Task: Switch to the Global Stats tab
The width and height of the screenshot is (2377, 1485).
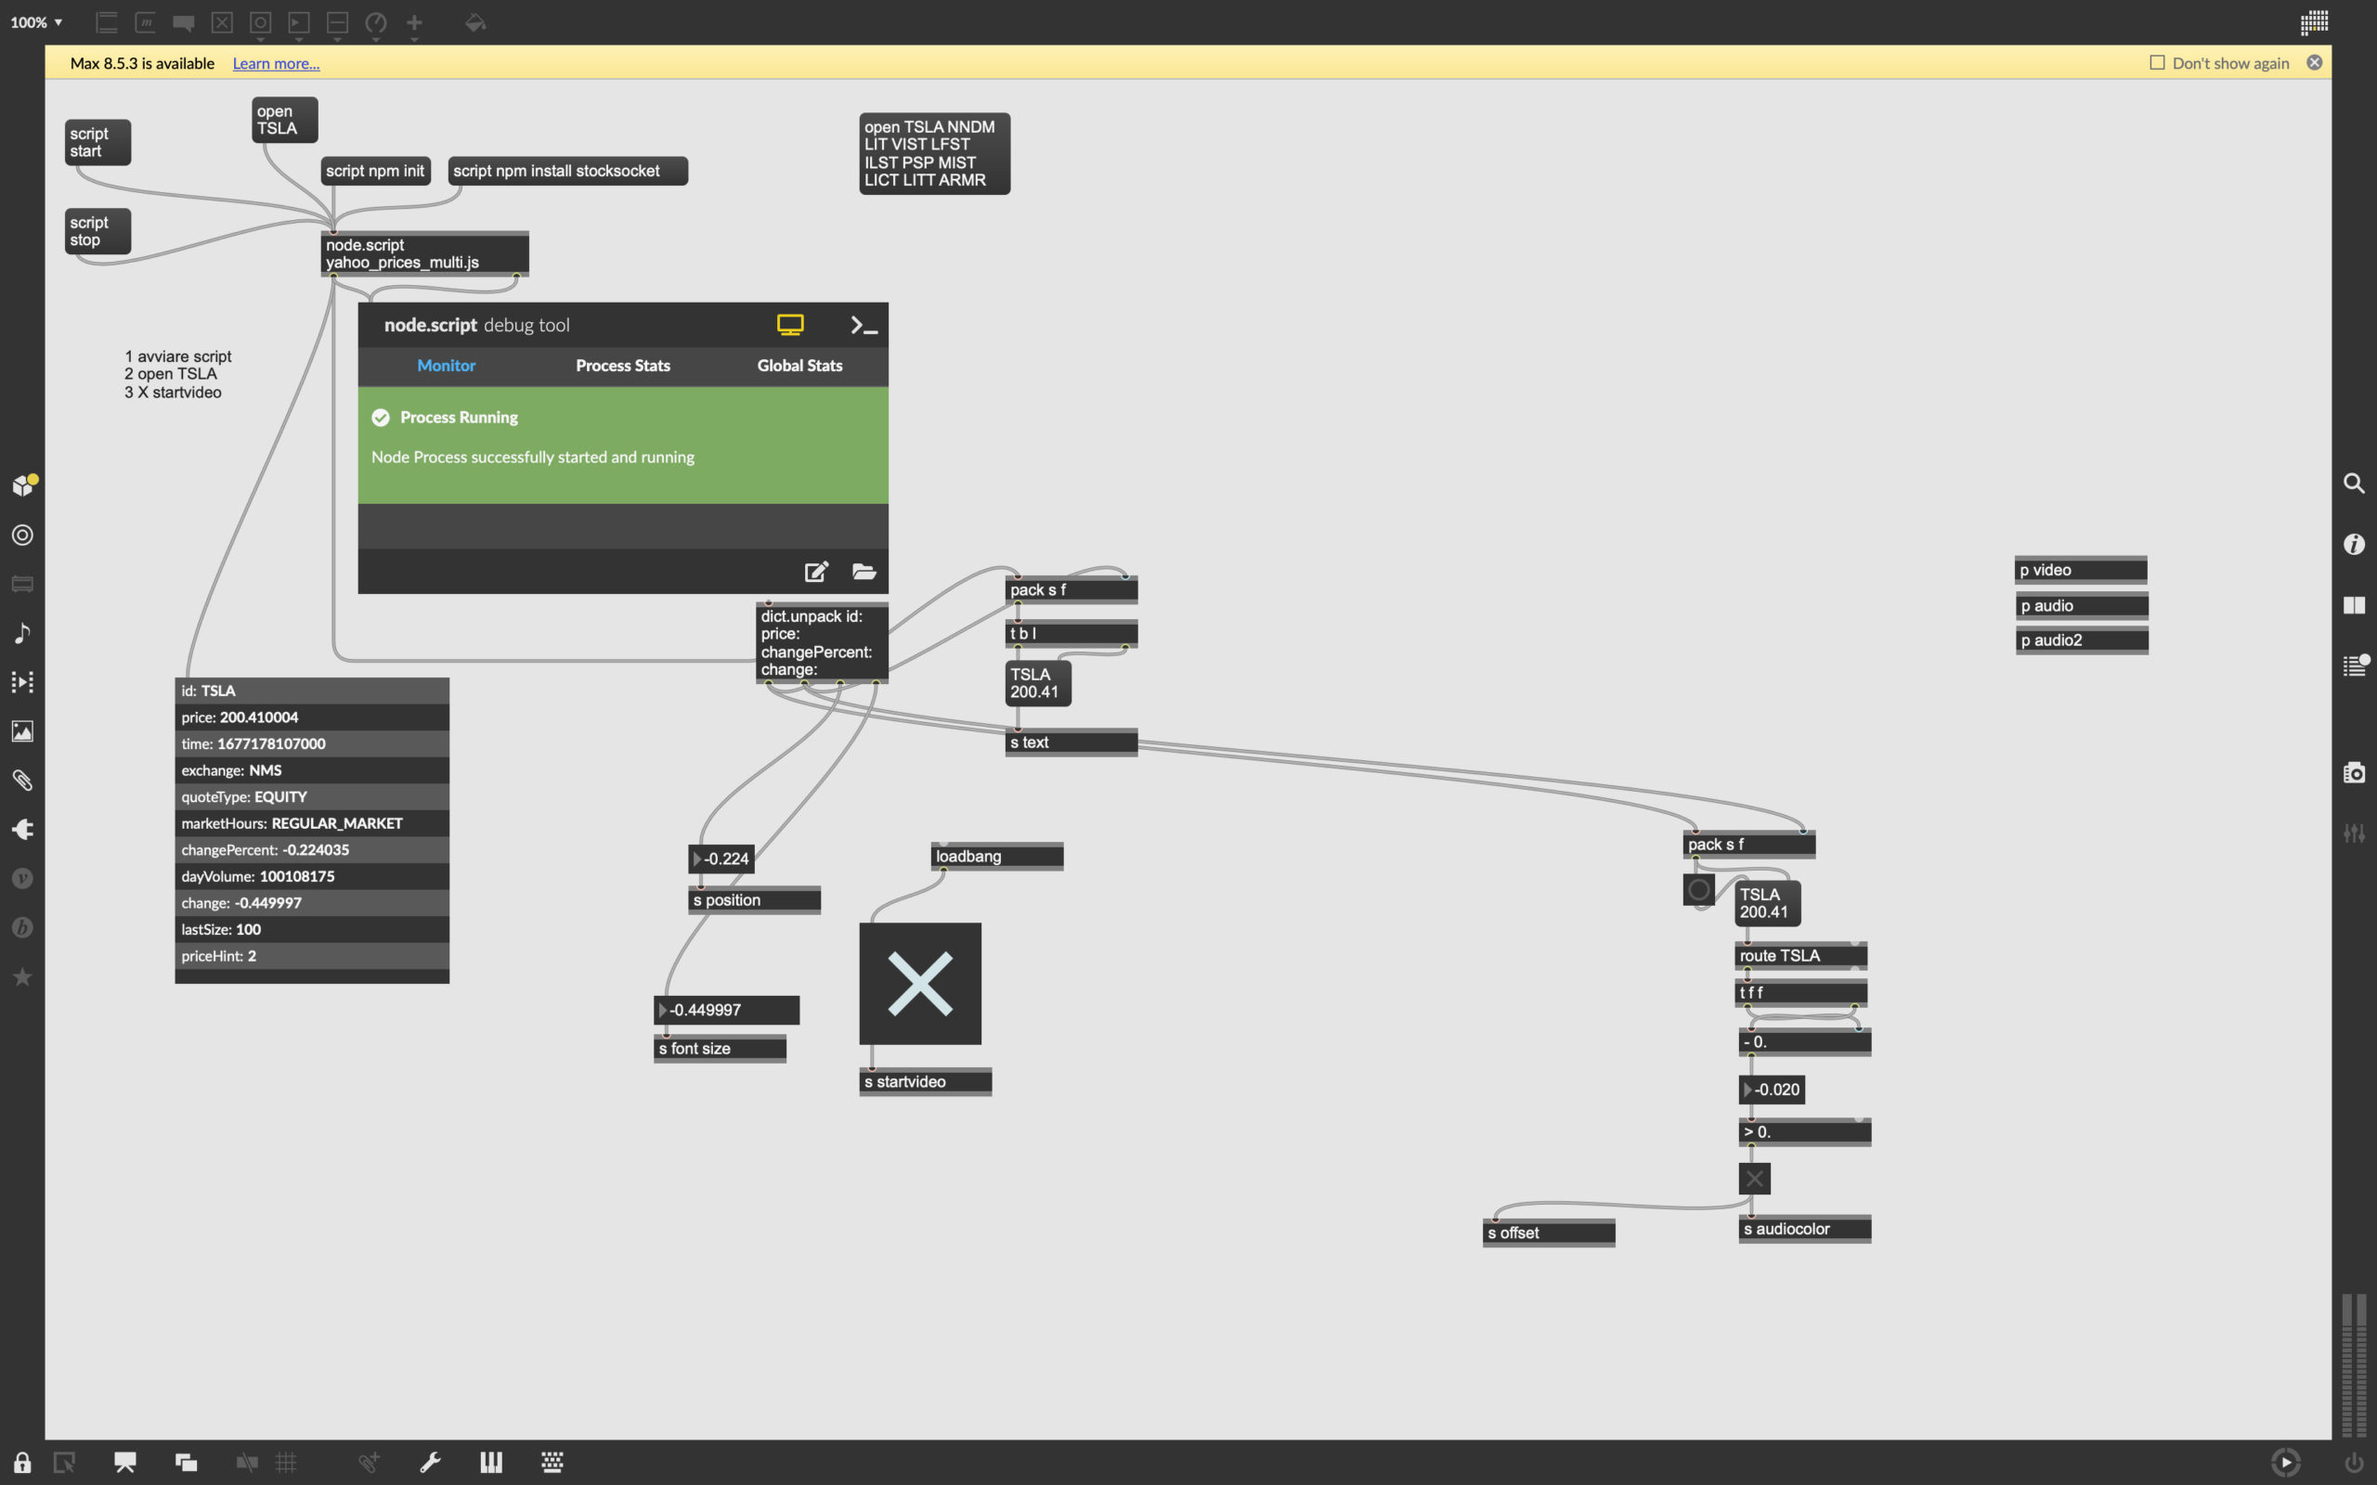Action: pyautogui.click(x=799, y=366)
